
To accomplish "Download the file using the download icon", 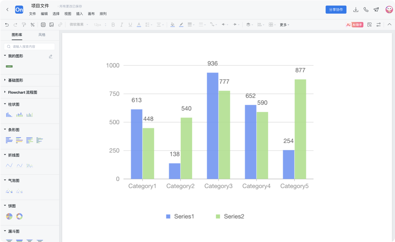I will click(356, 10).
